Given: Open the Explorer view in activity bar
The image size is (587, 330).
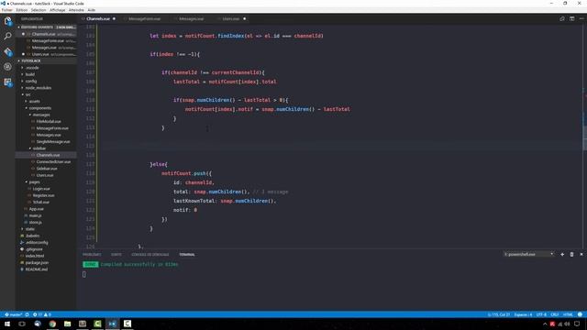Looking at the screenshot, I should pos(7,21).
